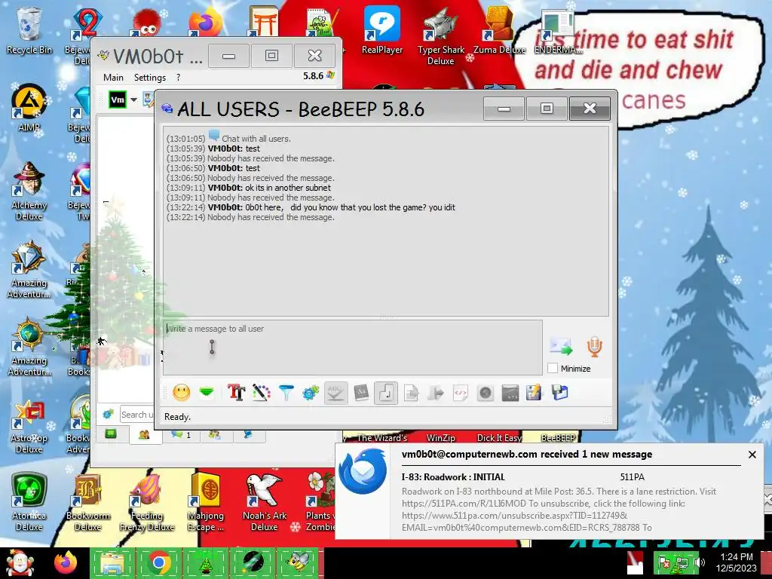The image size is (772, 579).
Task: Click the gray door arrow icon
Action: (436, 392)
